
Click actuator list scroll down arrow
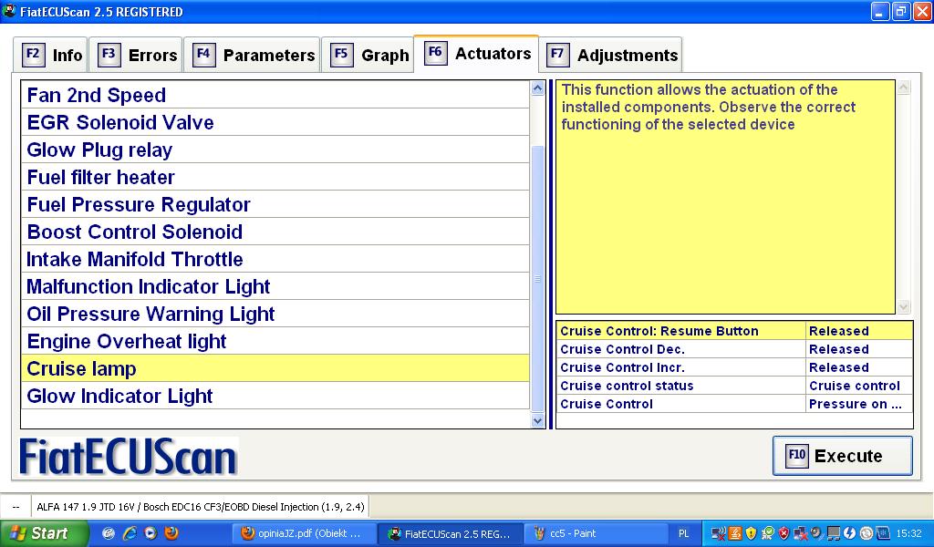537,420
